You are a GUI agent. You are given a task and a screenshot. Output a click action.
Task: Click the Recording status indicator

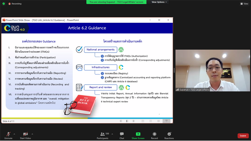(15, 4)
